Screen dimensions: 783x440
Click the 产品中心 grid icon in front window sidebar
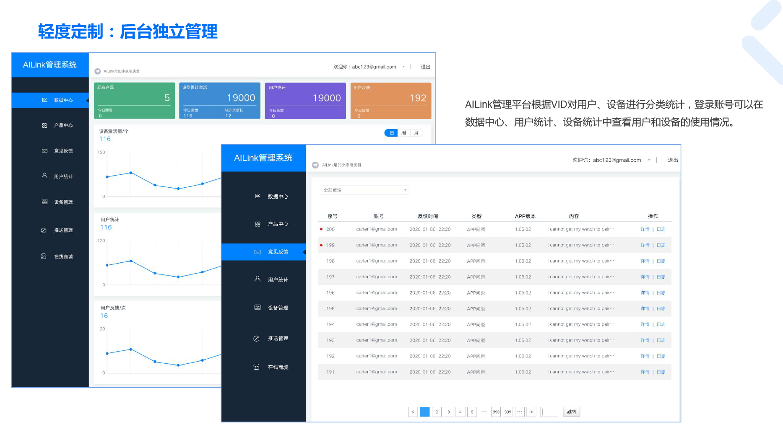click(258, 224)
